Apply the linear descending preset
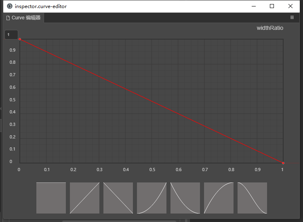The width and height of the screenshot is (303, 222). [118, 198]
